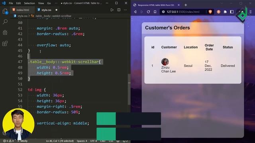
Task: Click the UTF-8 encoding indicator
Action: tap(94, 141)
